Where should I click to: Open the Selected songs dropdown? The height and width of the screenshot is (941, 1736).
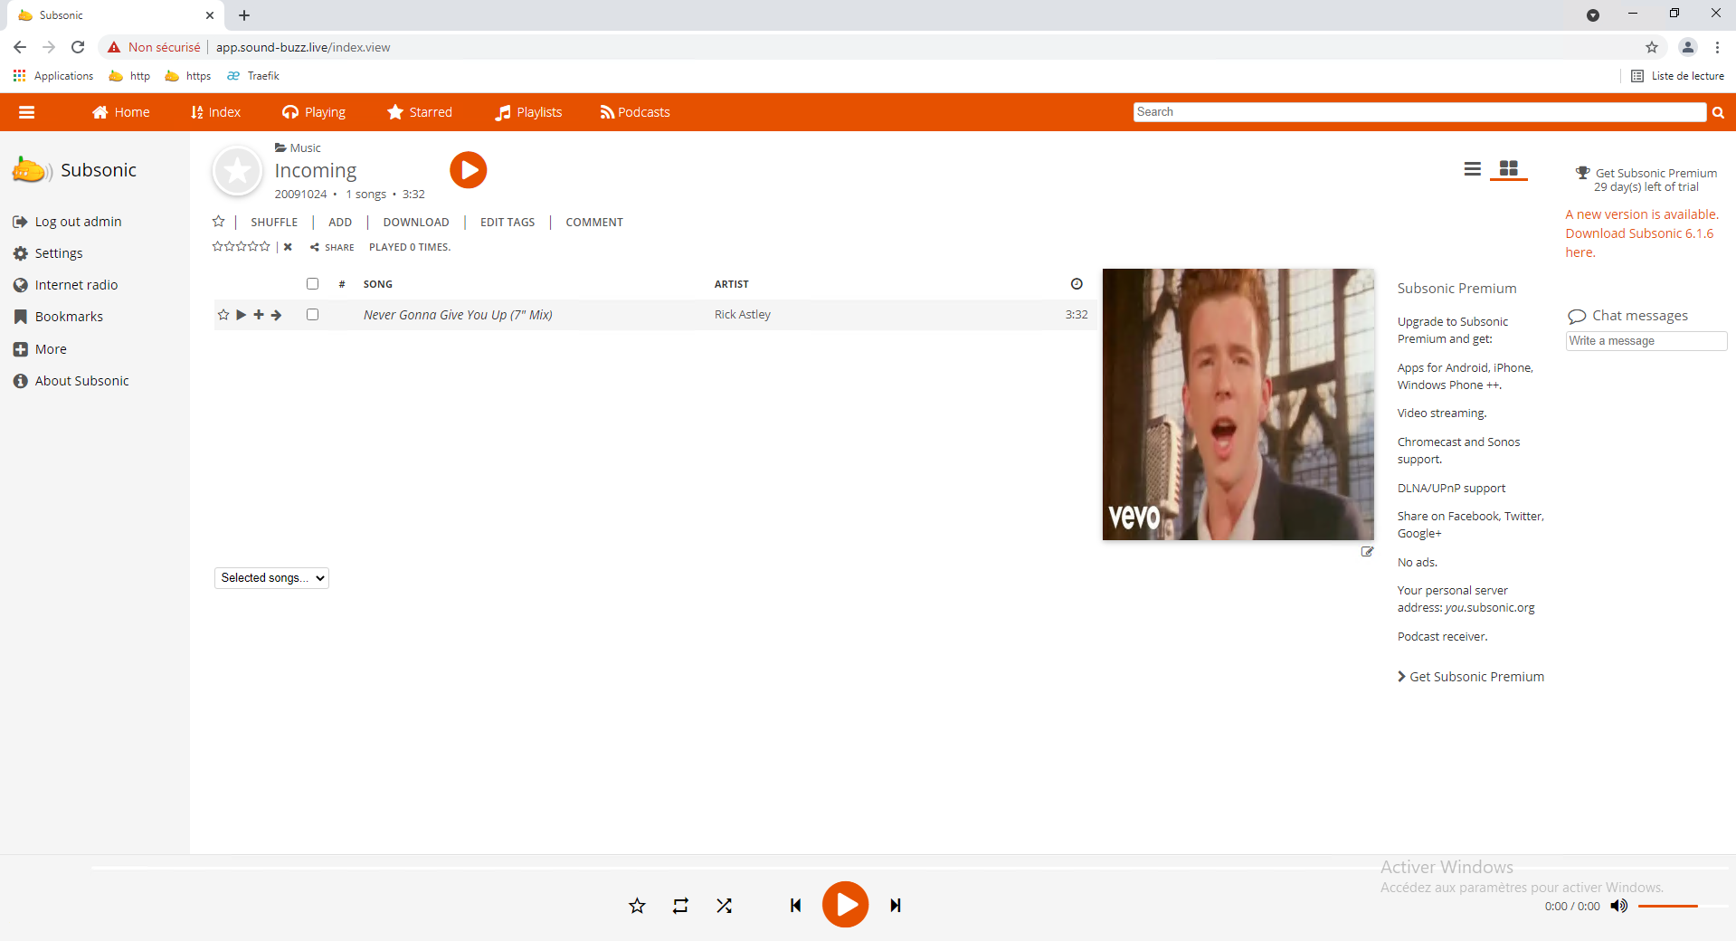click(271, 578)
